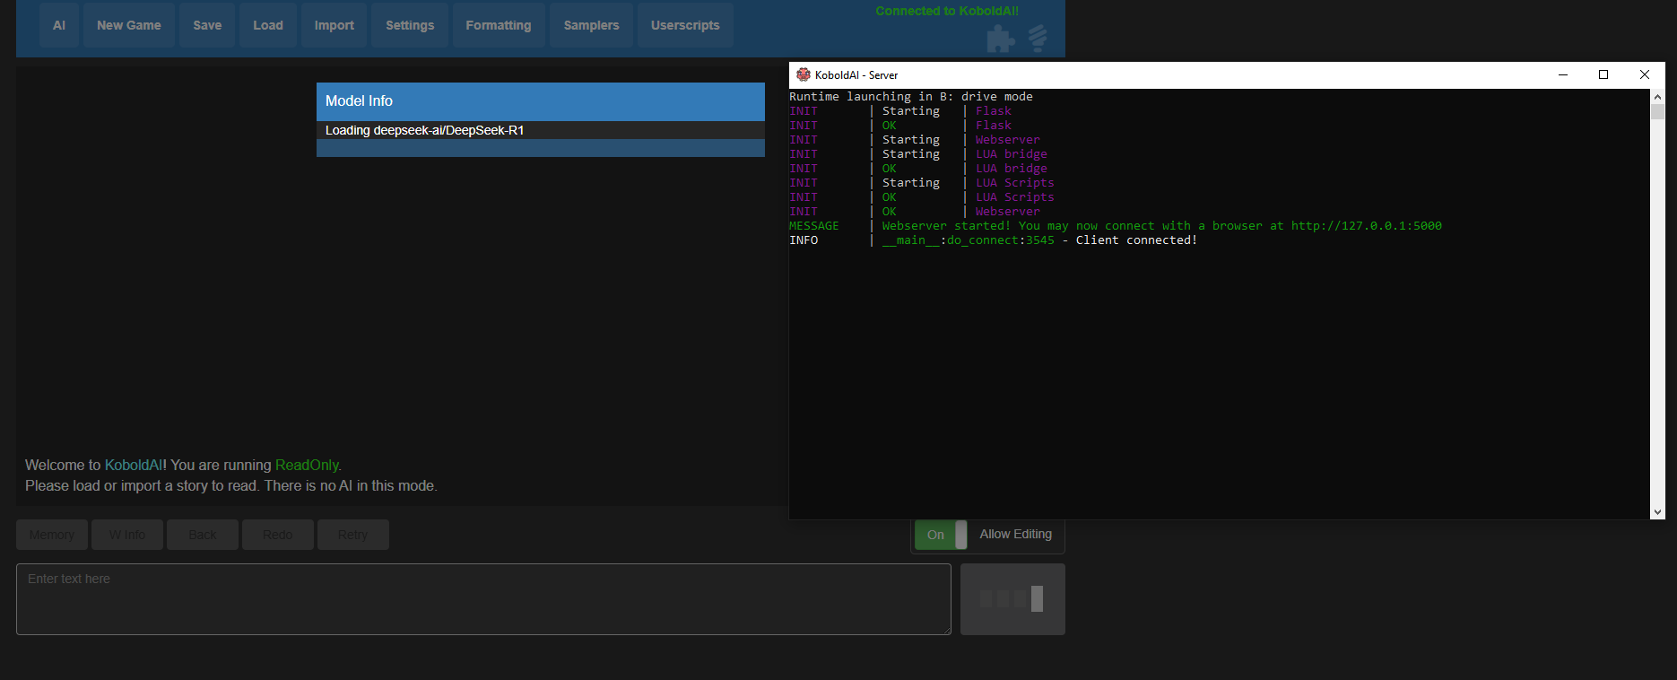
Task: Toggle the Allow Editing switch
Action: [940, 535]
